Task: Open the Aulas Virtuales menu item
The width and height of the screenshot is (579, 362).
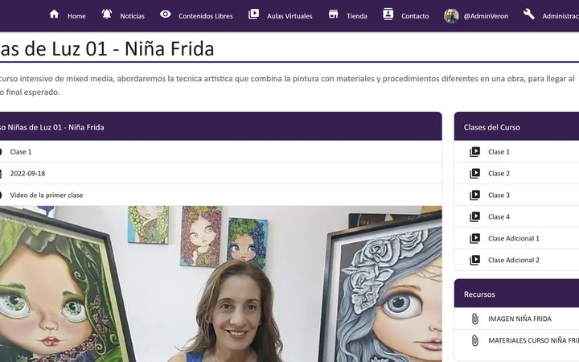Action: coord(289,16)
